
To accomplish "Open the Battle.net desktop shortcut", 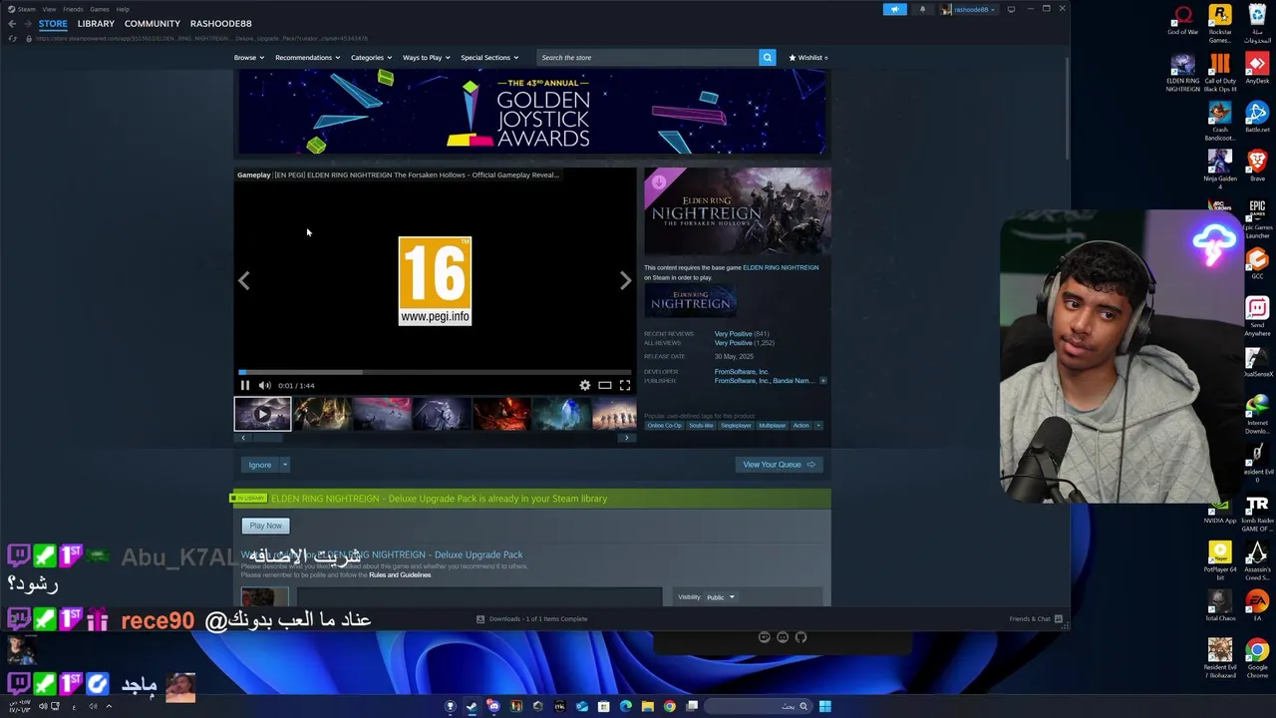I will 1257,118.
